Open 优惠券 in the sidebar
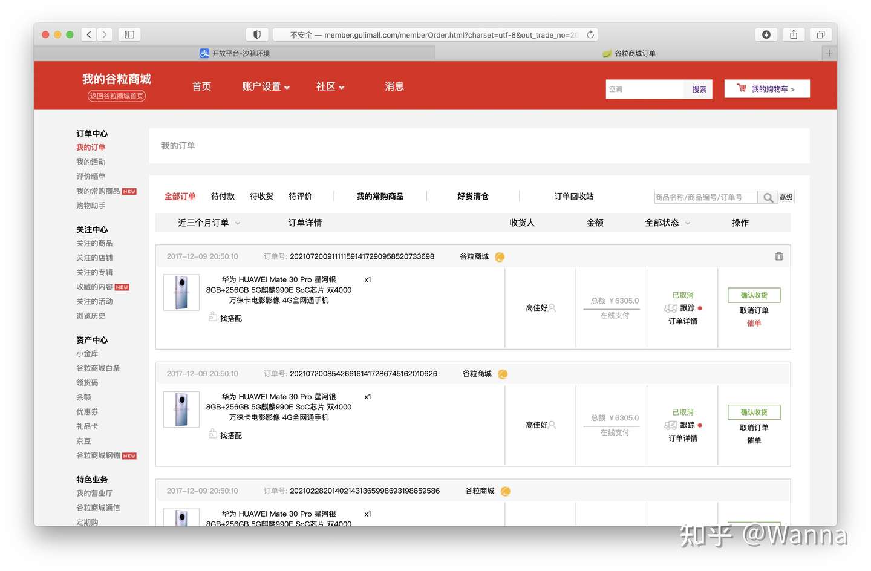This screenshot has width=871, height=571. [x=87, y=412]
